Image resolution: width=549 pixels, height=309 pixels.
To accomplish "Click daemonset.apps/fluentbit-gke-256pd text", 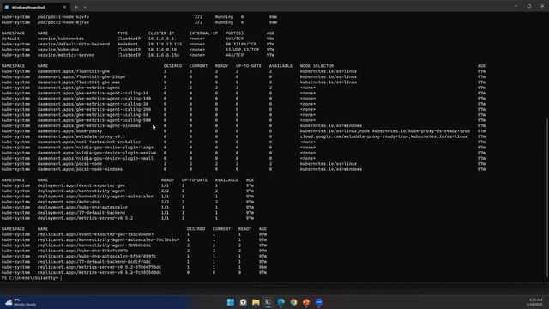I will [81, 76].
